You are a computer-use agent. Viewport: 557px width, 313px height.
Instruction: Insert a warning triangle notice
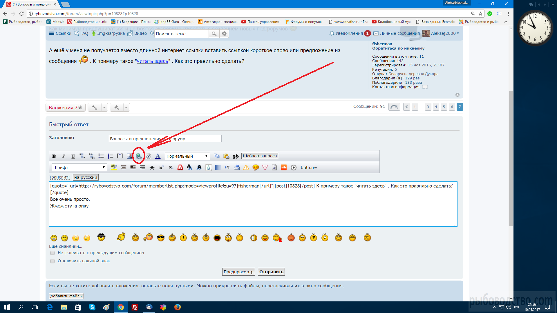[246, 168]
